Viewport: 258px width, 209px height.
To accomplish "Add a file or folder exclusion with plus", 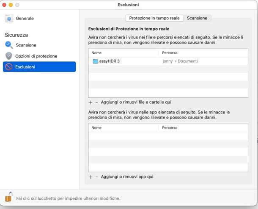I will (90, 102).
